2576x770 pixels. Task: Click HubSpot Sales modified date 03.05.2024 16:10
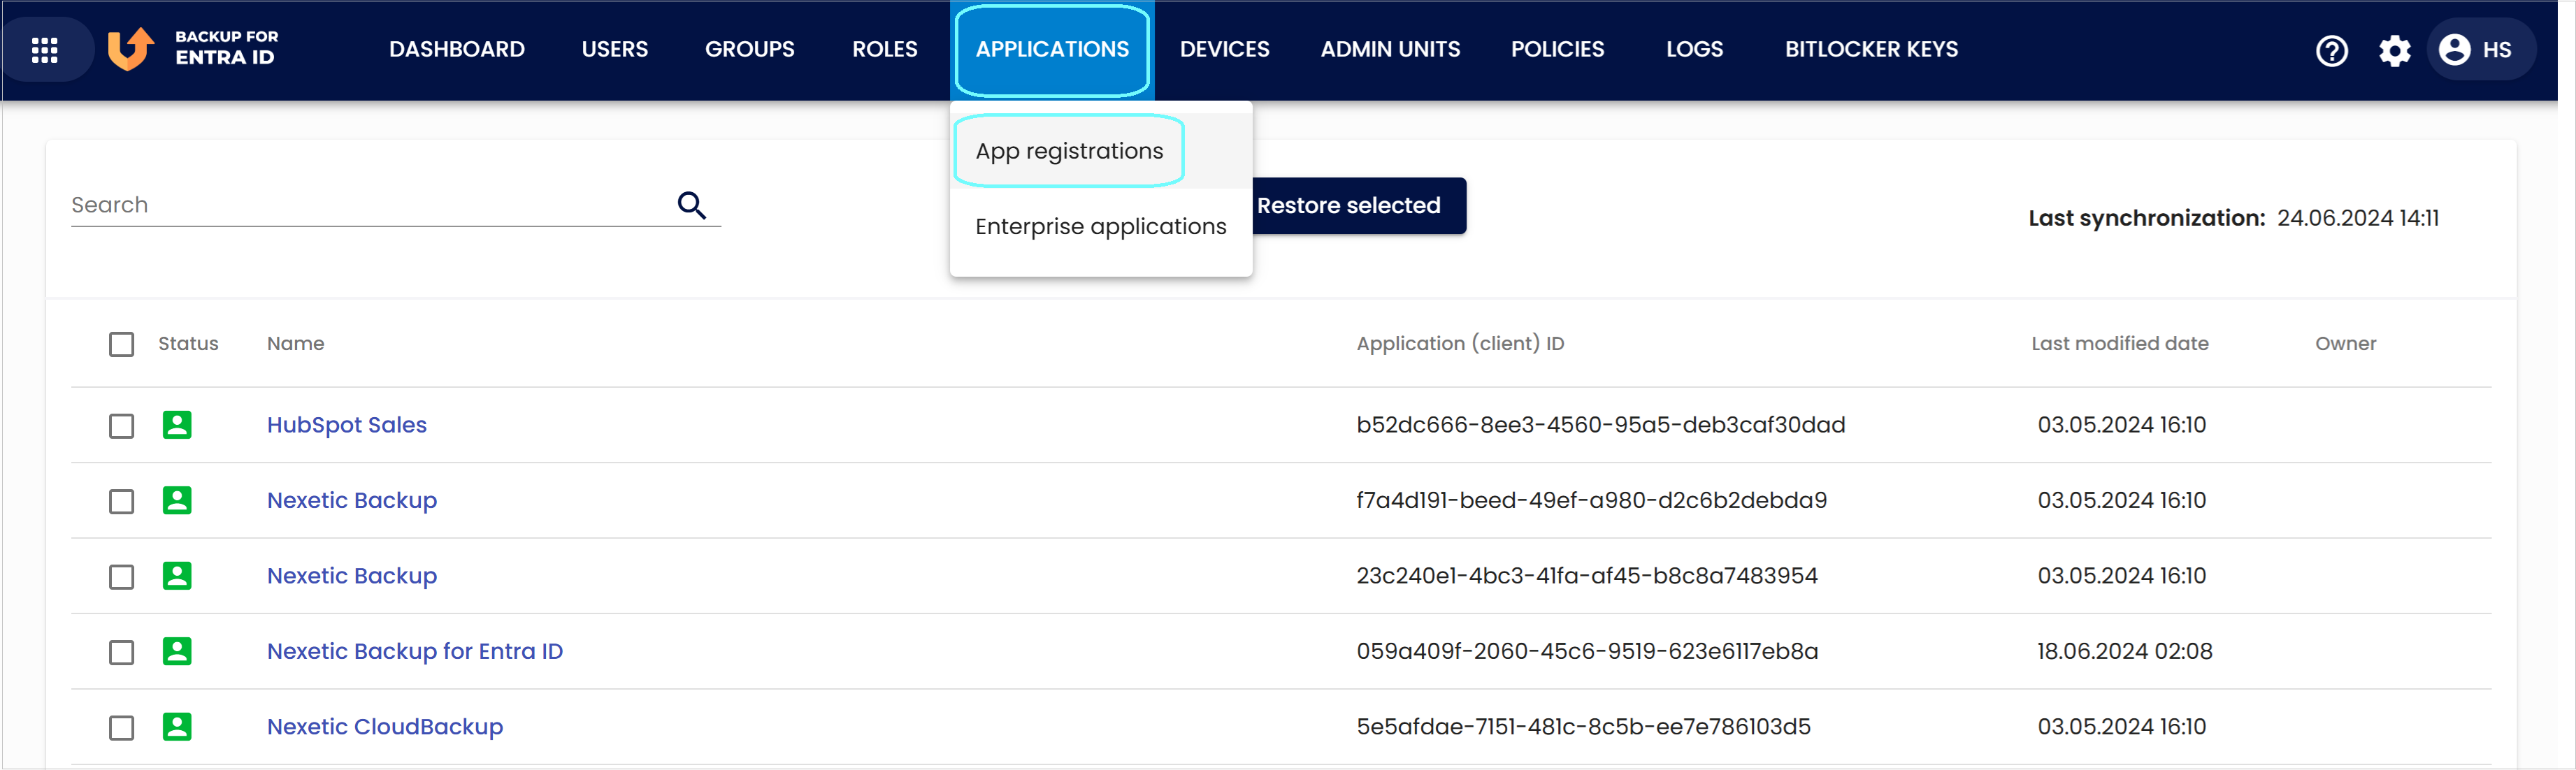pos(2122,425)
